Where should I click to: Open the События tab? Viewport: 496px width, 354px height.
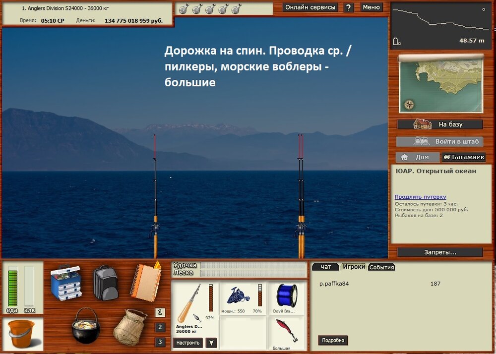point(381,267)
